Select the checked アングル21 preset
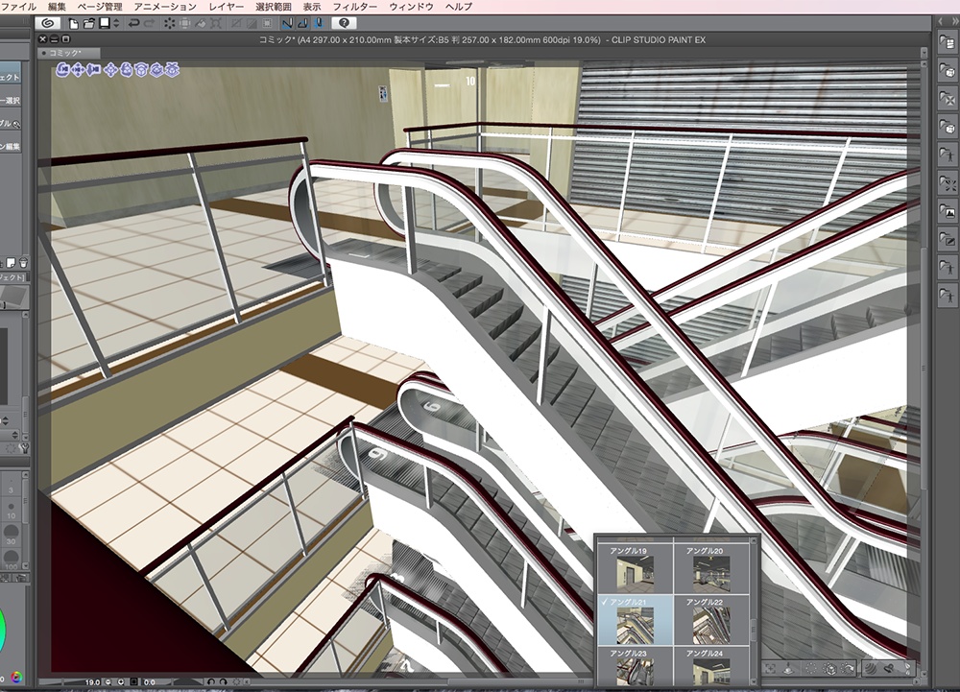 (635, 620)
